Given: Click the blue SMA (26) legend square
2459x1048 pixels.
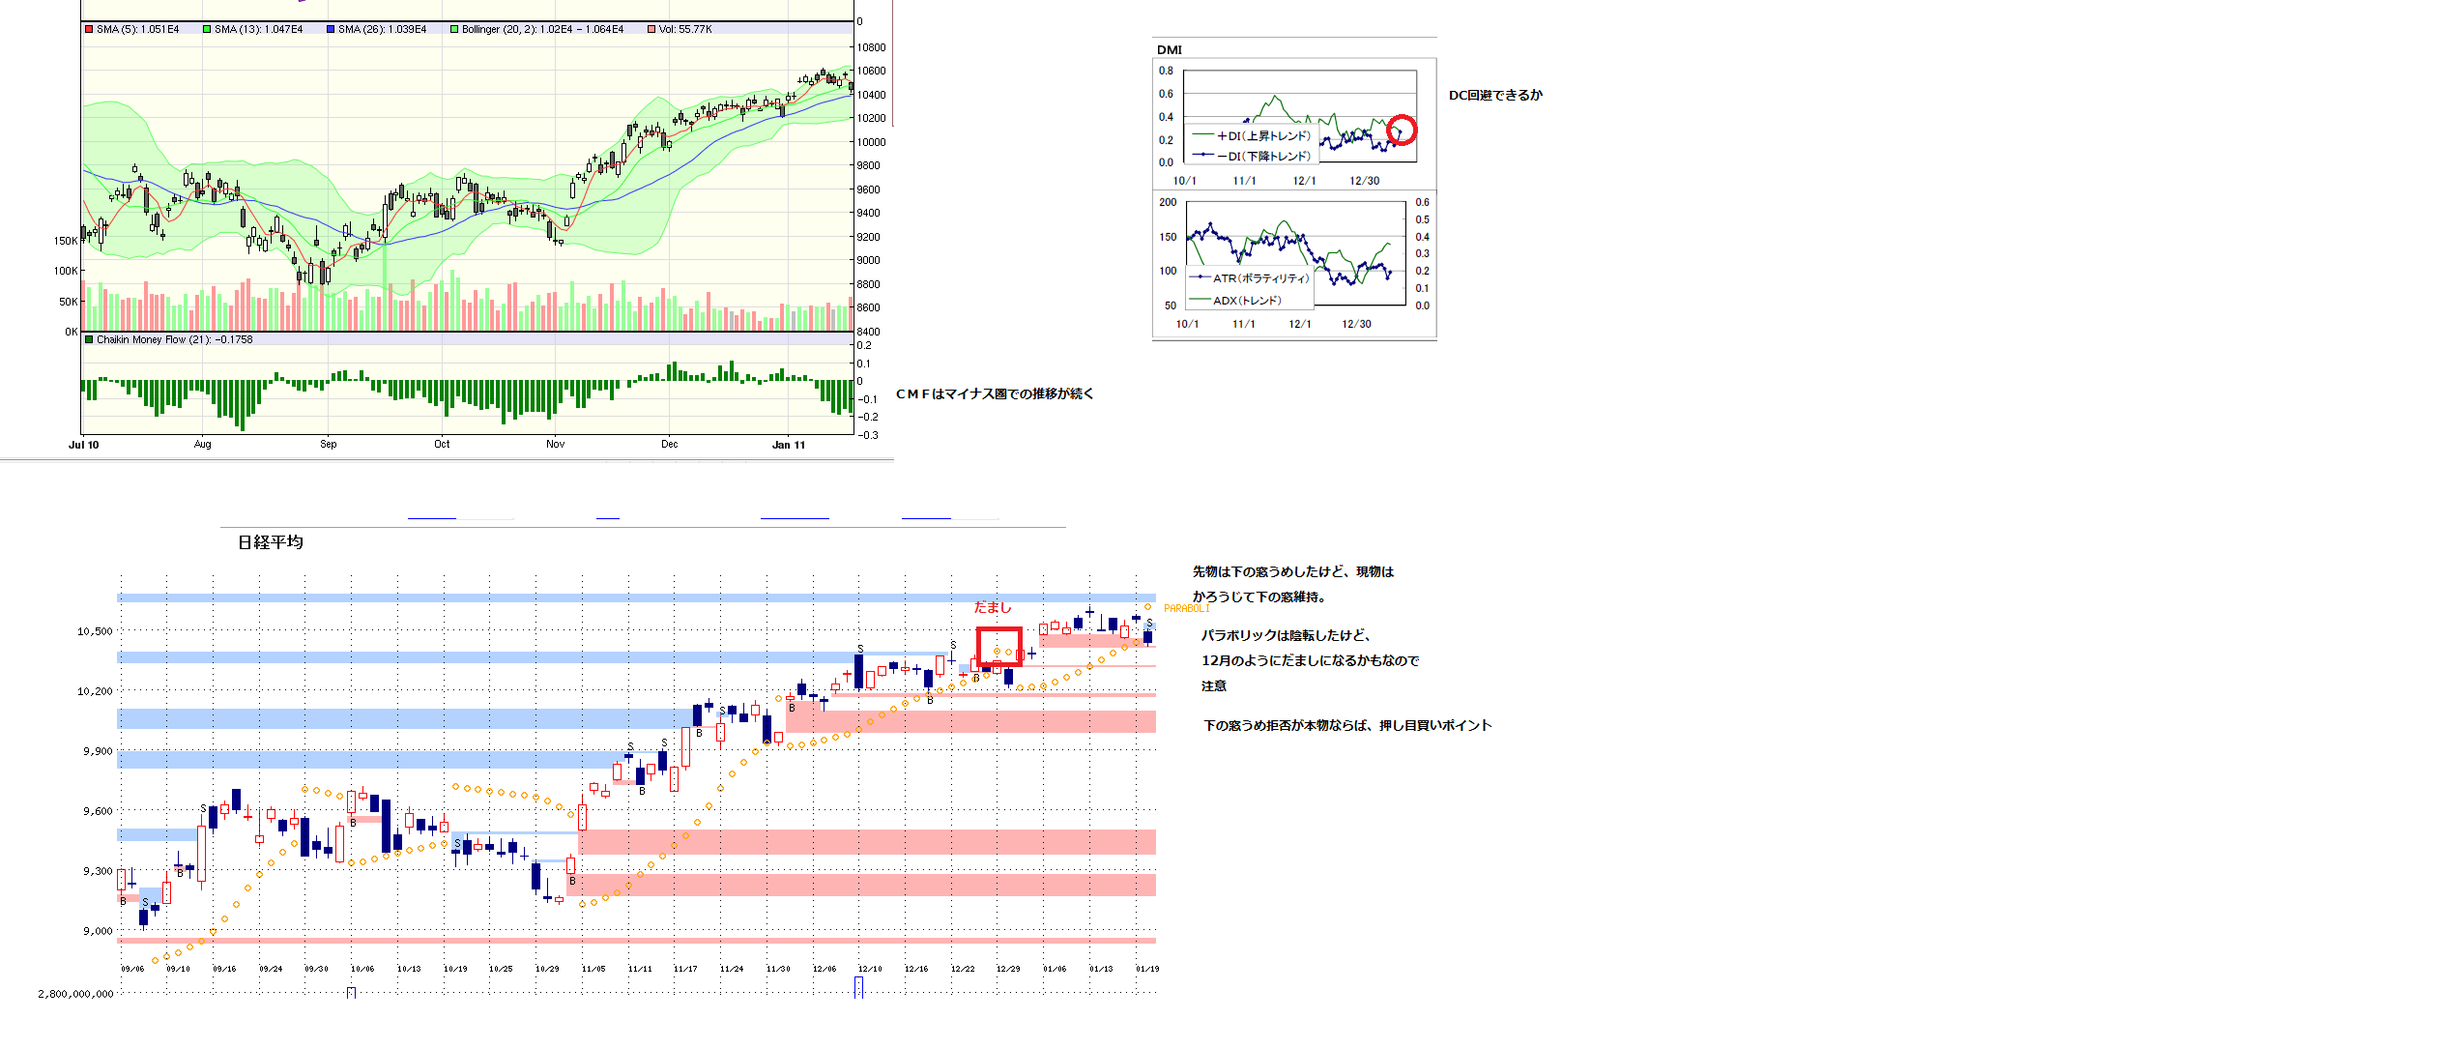Looking at the screenshot, I should tap(331, 29).
